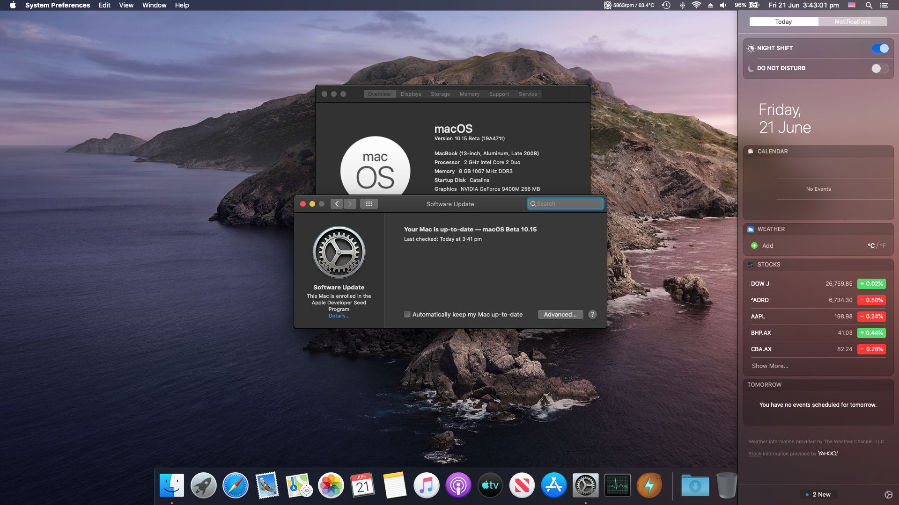This screenshot has width=899, height=505.
Task: Open the Window menu
Action: (154, 5)
